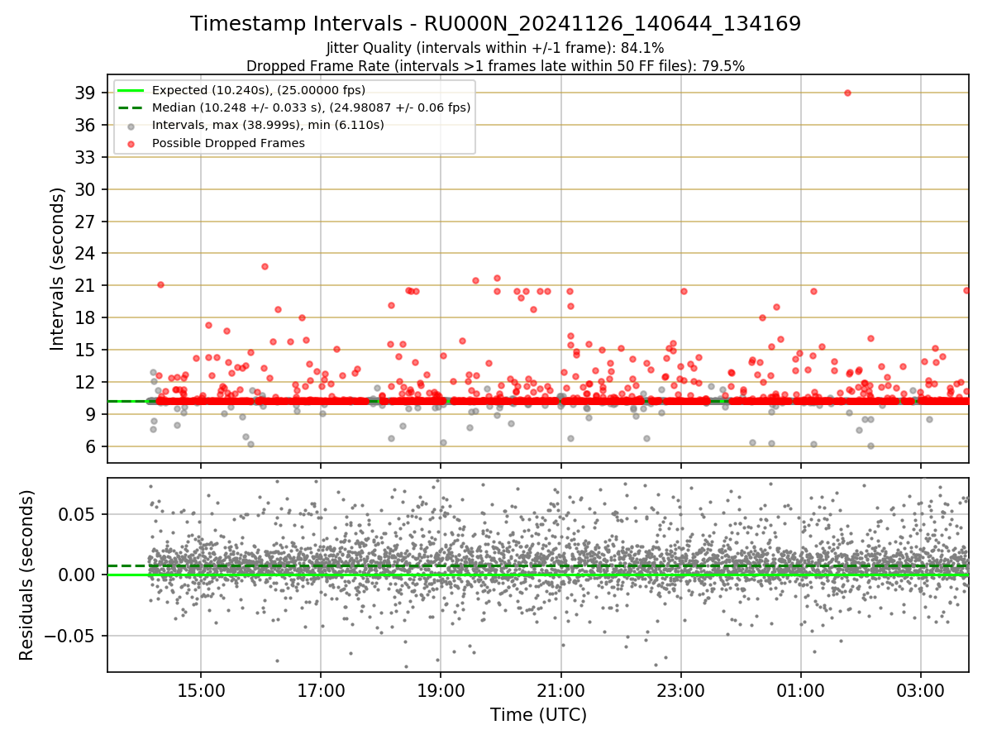The image size is (992, 744).
Task: Click the legend entry "Expected (10.240s), (25.00000 fps)"
Action: click(259, 90)
